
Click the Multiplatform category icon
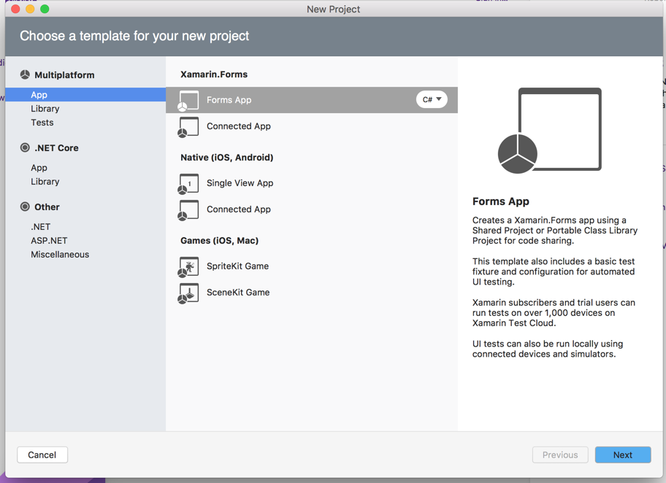coord(25,74)
